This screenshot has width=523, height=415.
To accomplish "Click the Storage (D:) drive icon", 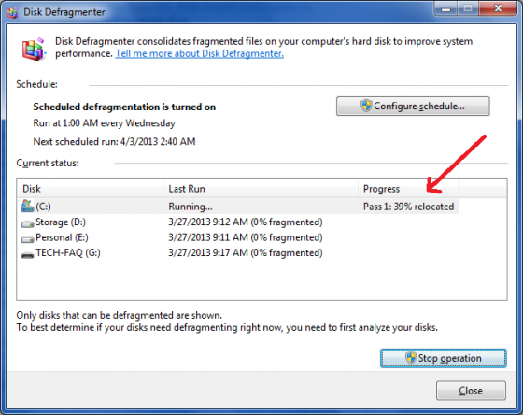I will [27, 223].
